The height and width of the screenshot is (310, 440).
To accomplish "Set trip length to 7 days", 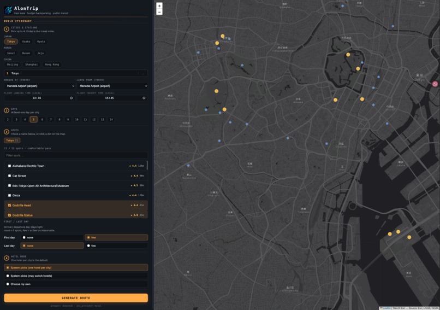I will point(51,119).
